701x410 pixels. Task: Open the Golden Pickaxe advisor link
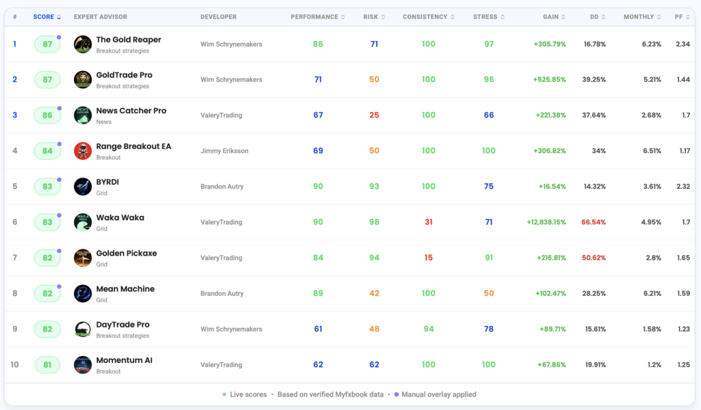[x=127, y=254]
